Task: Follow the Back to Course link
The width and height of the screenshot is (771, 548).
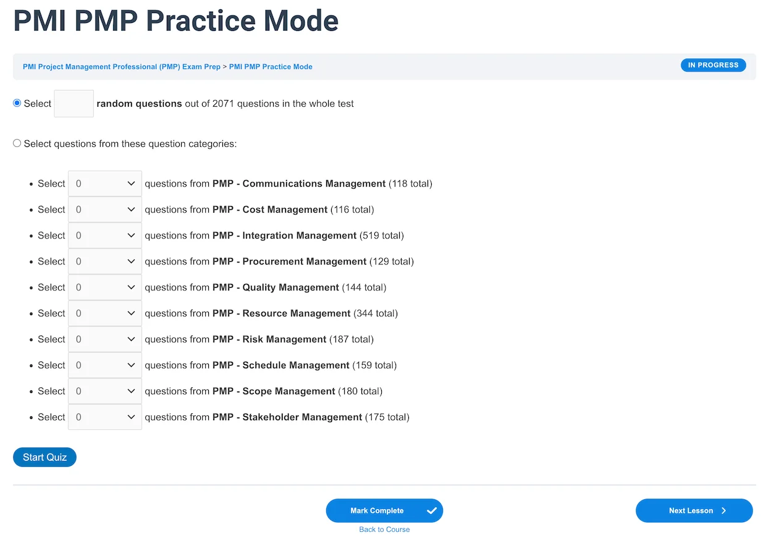Action: pyautogui.click(x=384, y=529)
